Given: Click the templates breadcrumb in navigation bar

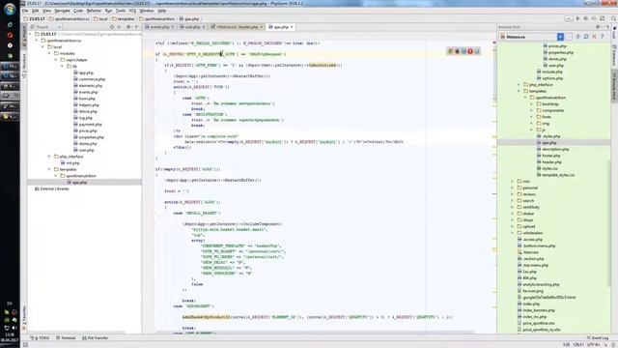Looking at the screenshot, I should click(x=124, y=18).
